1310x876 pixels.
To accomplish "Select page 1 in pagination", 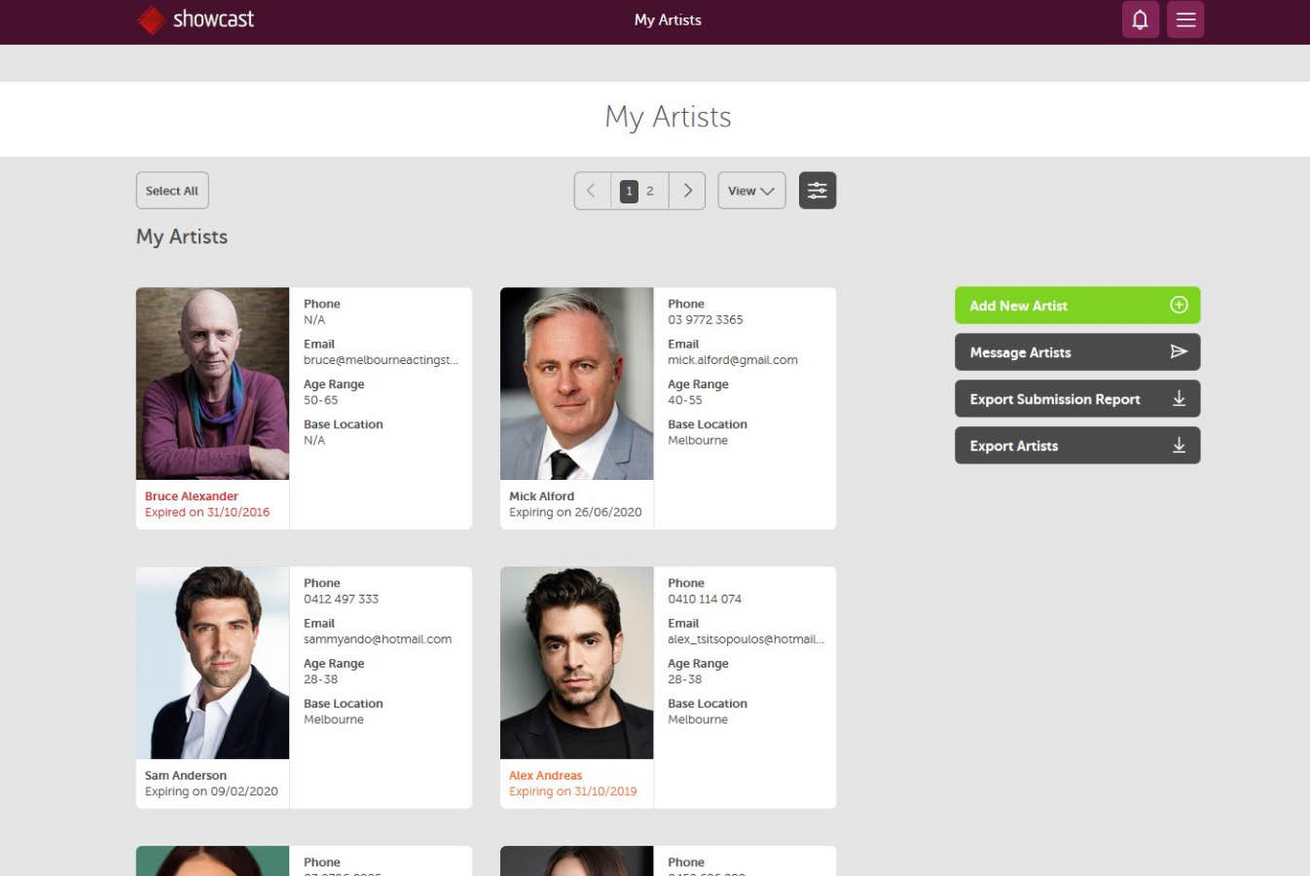I will (629, 191).
